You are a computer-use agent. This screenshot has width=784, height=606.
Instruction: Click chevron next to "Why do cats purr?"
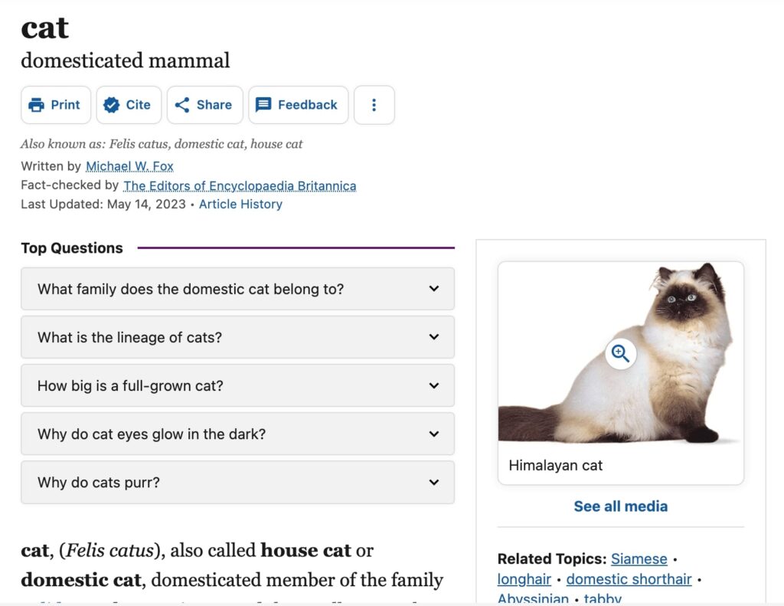pos(434,483)
